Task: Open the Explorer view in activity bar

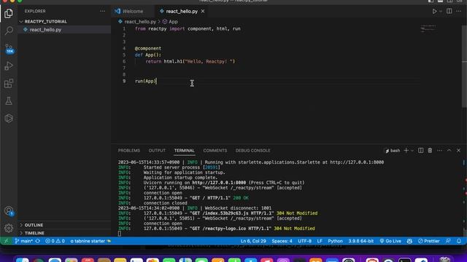Action: [9, 13]
